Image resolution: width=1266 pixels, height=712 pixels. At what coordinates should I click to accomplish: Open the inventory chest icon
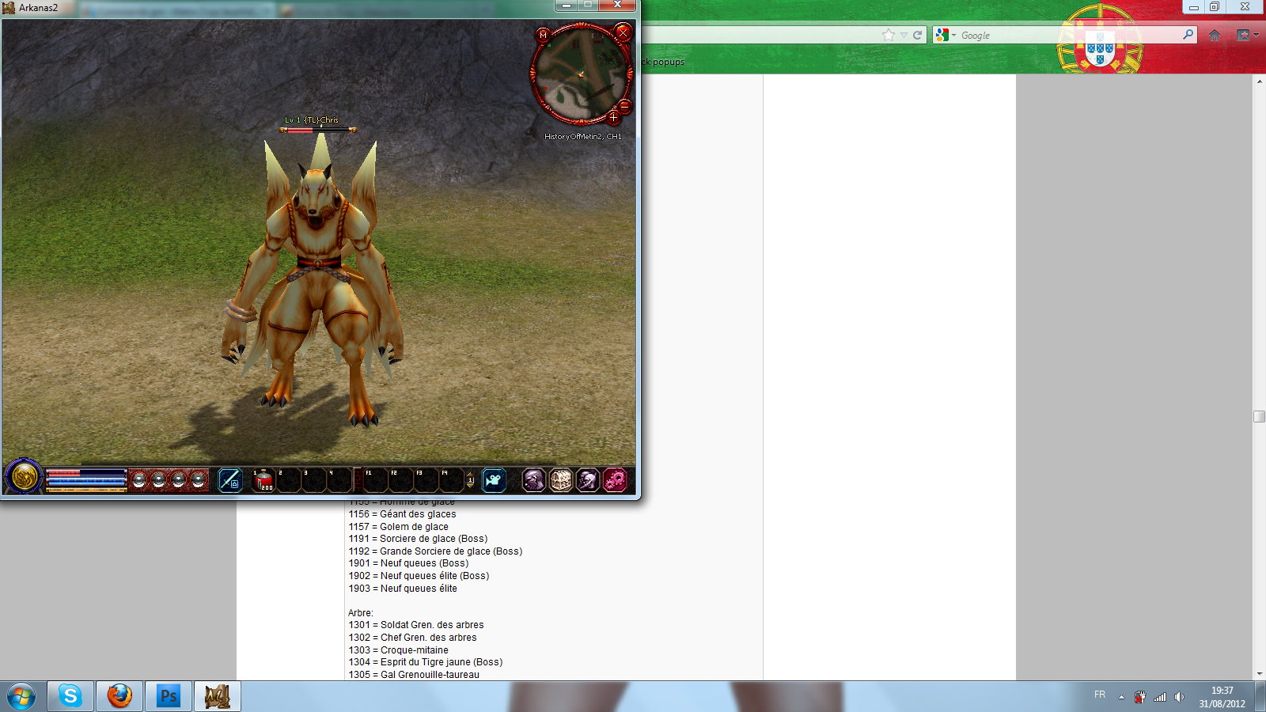(x=561, y=479)
